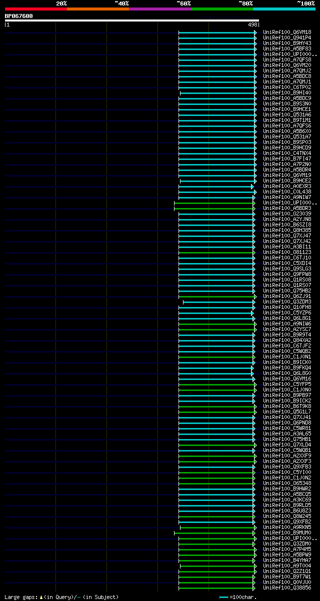Image resolution: width=320 pixels, height=601 pixels.
Task: Click the cyan 100char scale bar
Action: click(223, 597)
